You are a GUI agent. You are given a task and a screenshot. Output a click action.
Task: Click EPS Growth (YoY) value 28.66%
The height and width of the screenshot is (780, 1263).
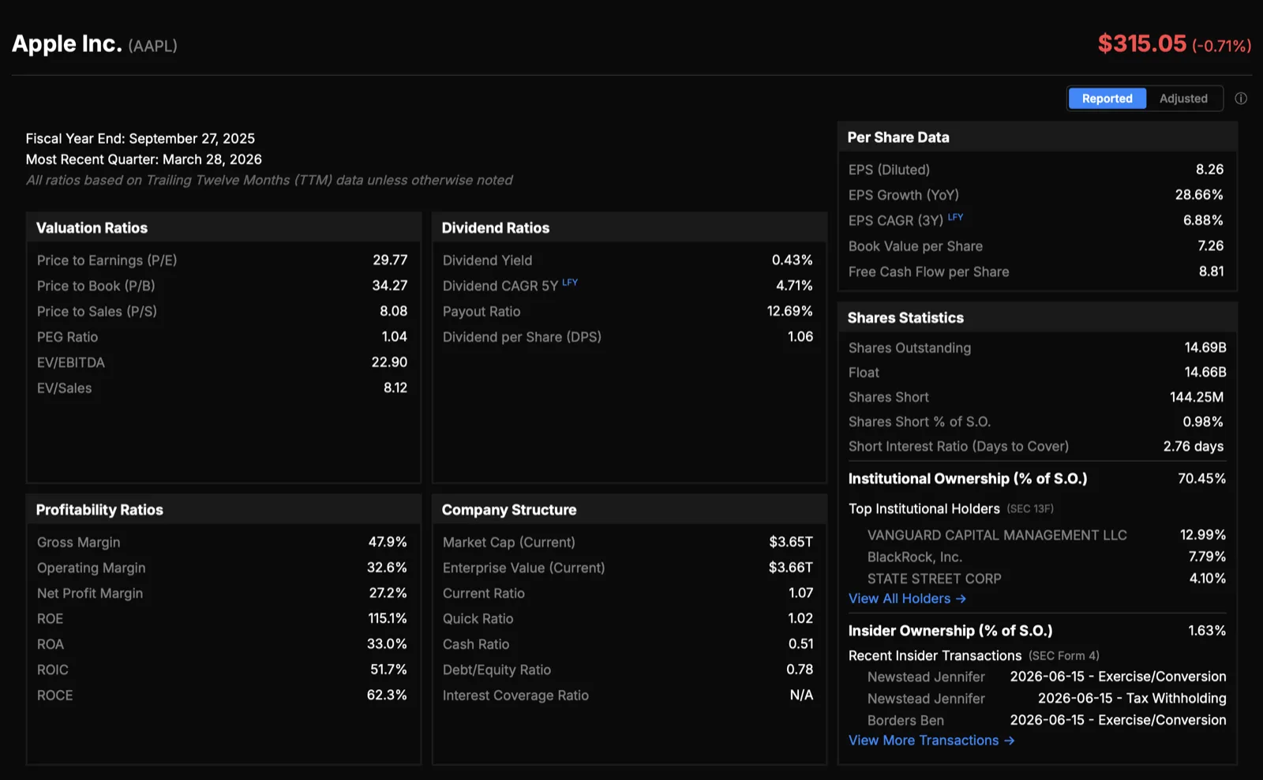[x=1199, y=195]
